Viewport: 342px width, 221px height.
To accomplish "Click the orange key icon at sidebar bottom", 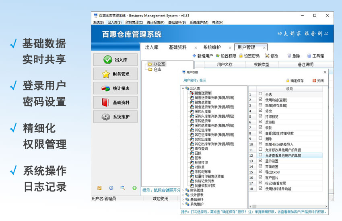I will [99, 188].
